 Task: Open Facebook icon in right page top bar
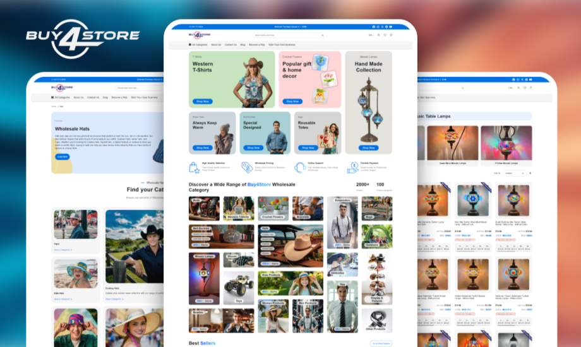513,79
